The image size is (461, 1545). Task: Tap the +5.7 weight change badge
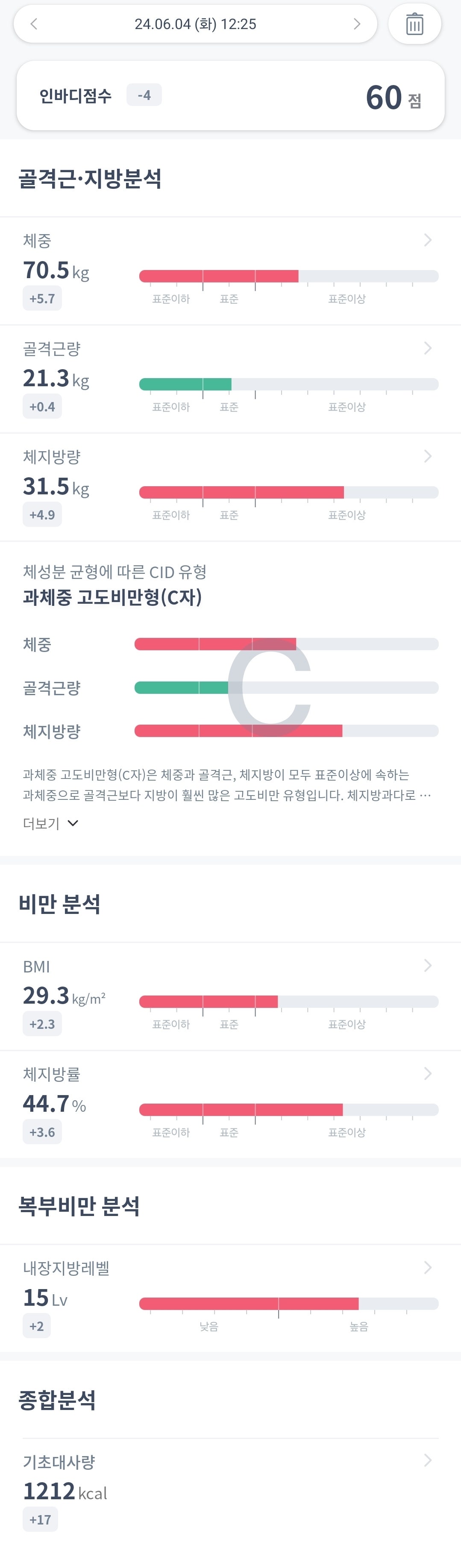(x=42, y=298)
